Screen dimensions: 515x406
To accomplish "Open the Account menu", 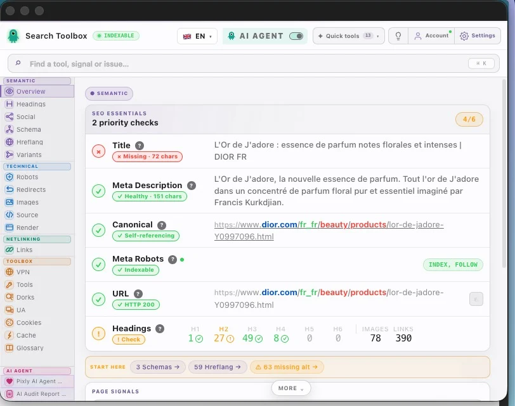I will pyautogui.click(x=431, y=35).
